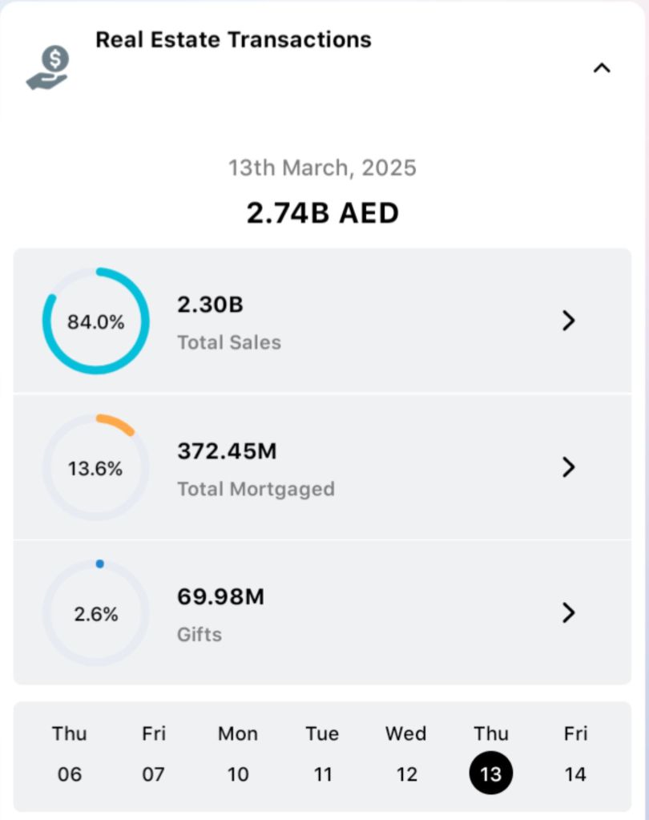Select Friday 14 date

(575, 755)
